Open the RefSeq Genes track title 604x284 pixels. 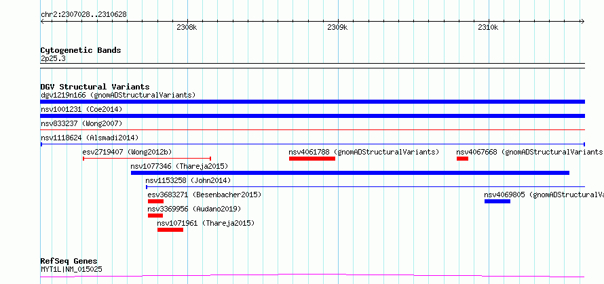click(69, 262)
